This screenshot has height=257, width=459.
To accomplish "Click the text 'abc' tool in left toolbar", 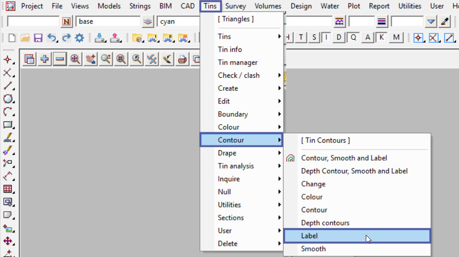I will click(x=8, y=138).
